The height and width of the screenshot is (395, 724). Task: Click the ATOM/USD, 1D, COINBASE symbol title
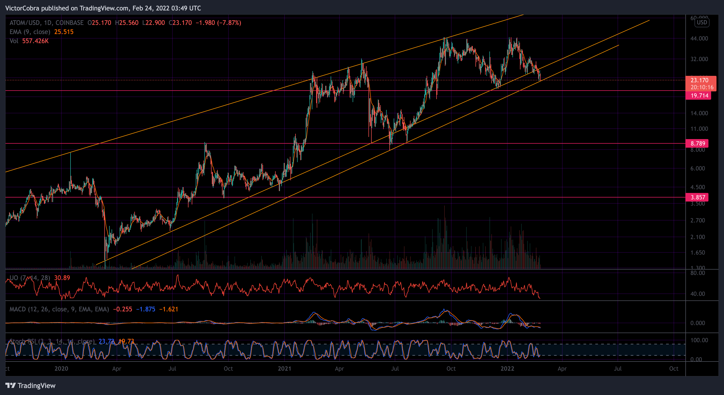point(47,23)
